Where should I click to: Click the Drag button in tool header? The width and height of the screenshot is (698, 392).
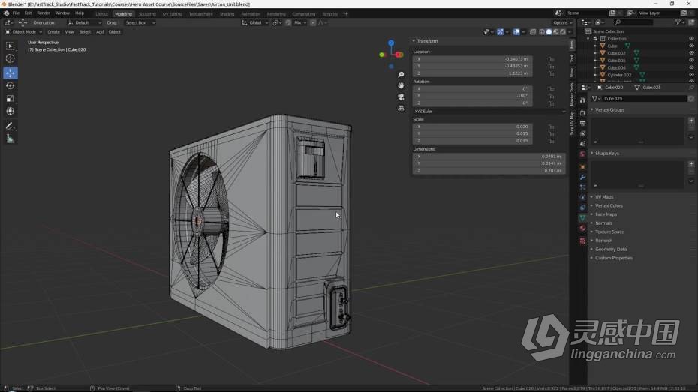[x=112, y=22]
